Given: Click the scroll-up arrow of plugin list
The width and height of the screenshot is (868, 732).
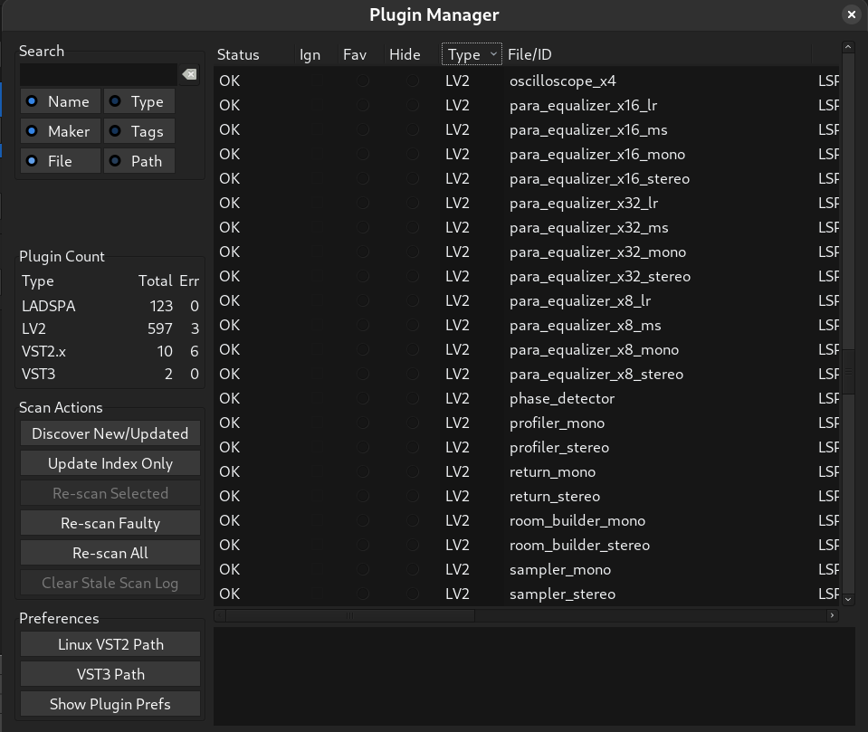Looking at the screenshot, I should pyautogui.click(x=848, y=47).
